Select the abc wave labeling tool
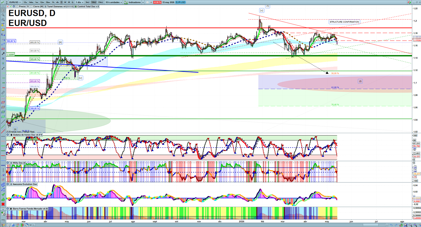Image resolution: width=421 pixels, height=227 pixels. pyautogui.click(x=3, y=189)
